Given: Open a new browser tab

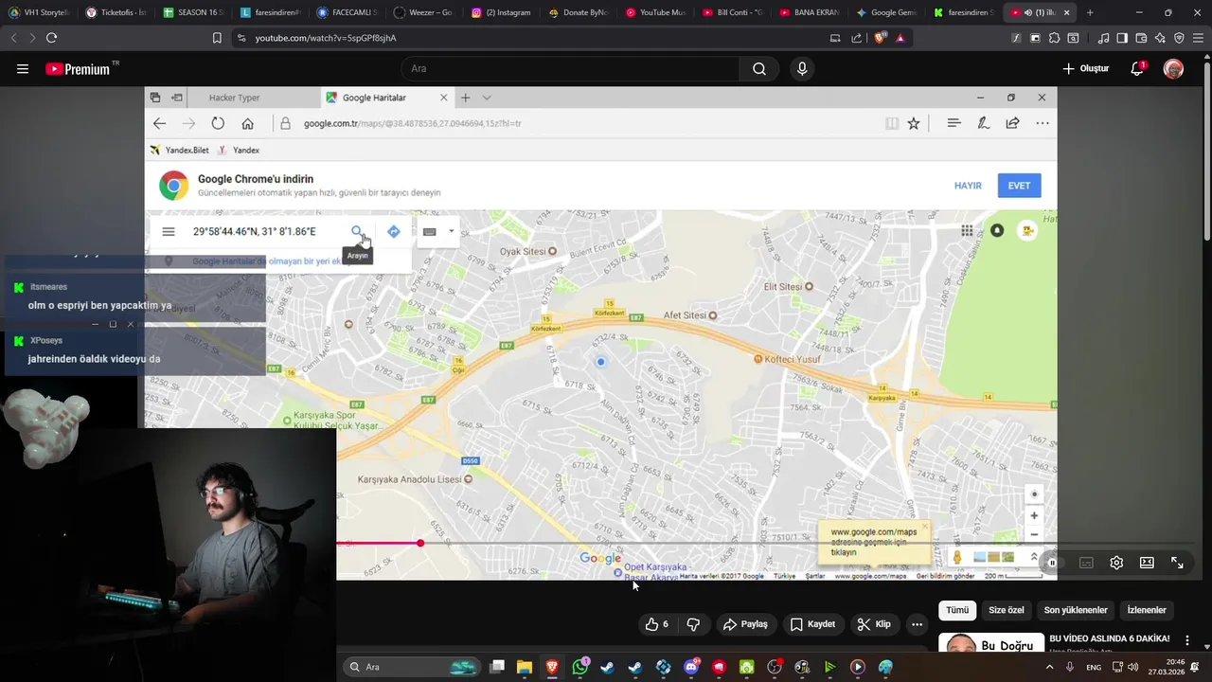Looking at the screenshot, I should [x=1090, y=12].
